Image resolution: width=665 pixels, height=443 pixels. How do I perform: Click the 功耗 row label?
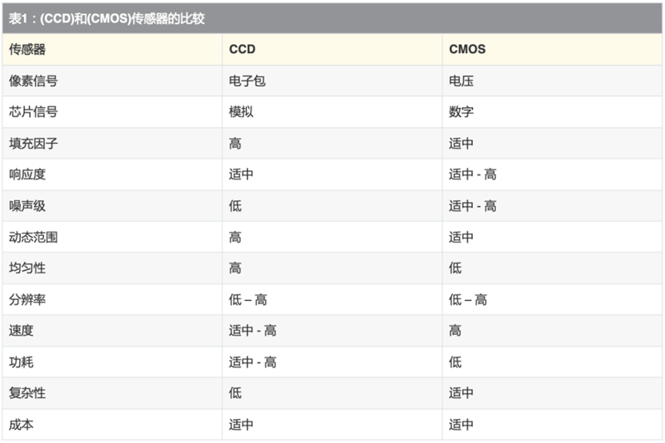pyautogui.click(x=22, y=362)
